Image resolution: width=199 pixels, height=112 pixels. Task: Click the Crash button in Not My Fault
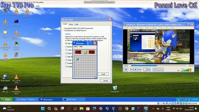tap(103, 74)
